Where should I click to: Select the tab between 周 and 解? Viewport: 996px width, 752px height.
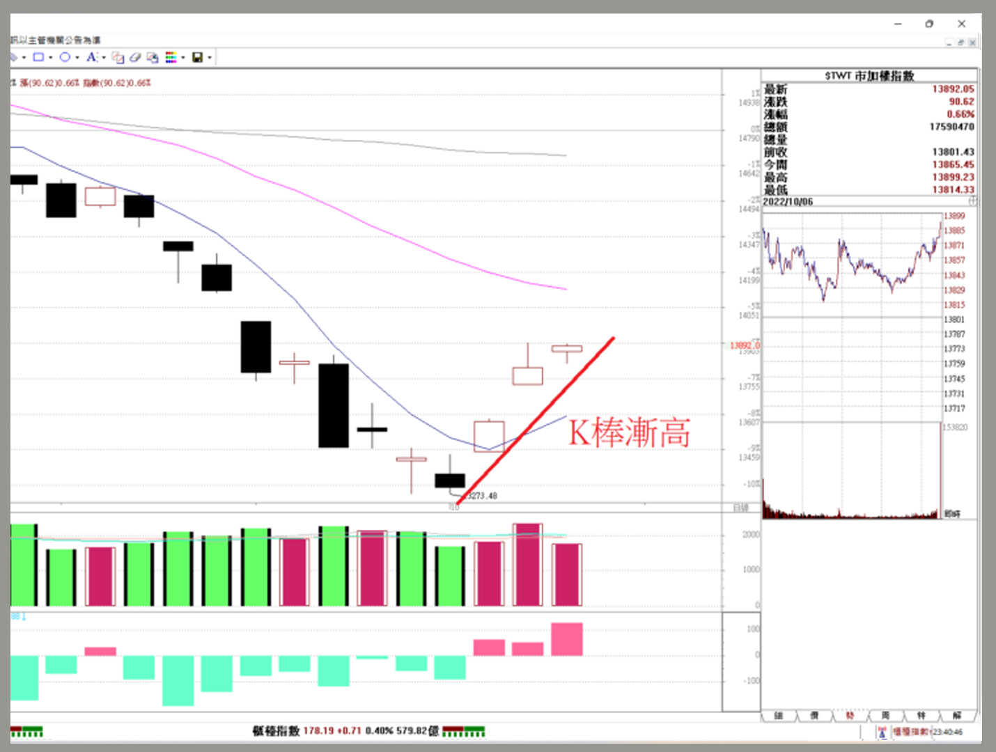coord(921,716)
